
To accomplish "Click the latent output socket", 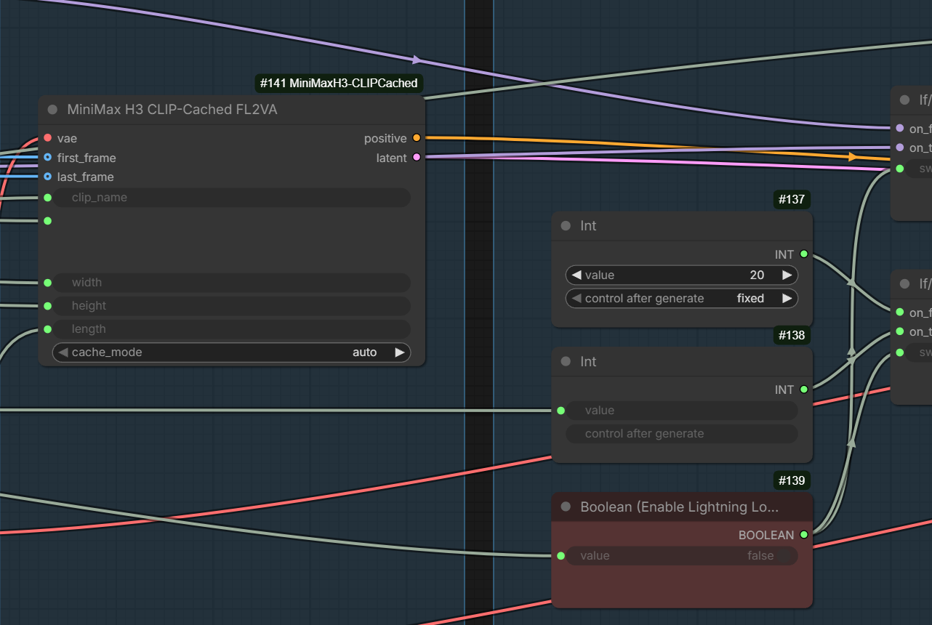I will 417,158.
